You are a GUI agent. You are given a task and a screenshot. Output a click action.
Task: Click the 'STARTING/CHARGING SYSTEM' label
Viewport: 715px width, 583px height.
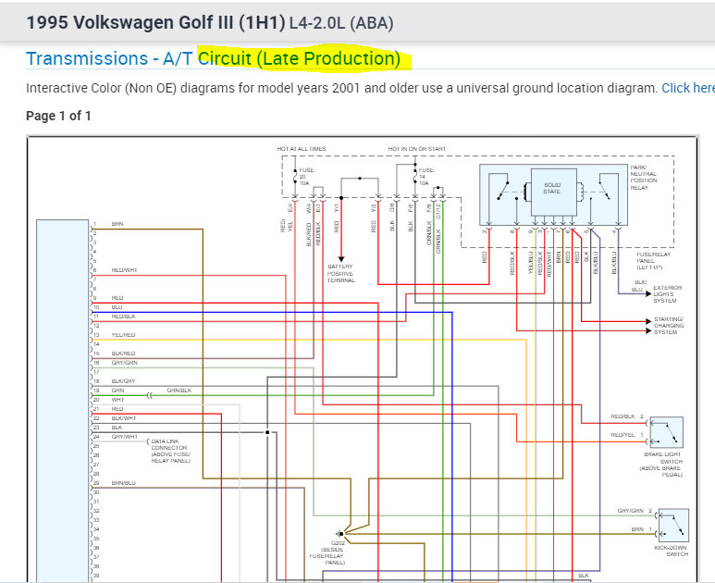pos(669,325)
